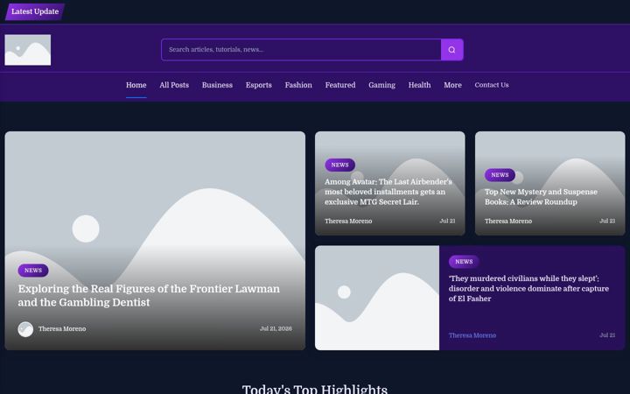The height and width of the screenshot is (394, 630).
Task: Click NEWS tag on Mystery Books card
Action: tap(500, 175)
